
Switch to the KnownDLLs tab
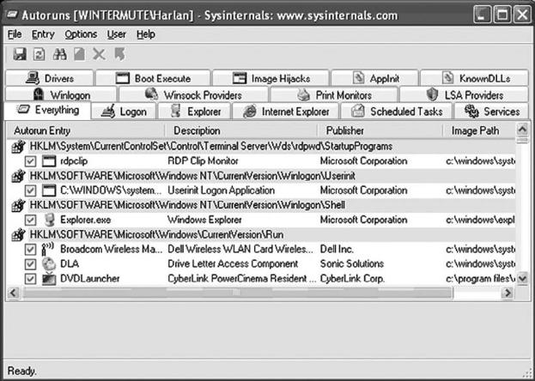pyautogui.click(x=475, y=78)
